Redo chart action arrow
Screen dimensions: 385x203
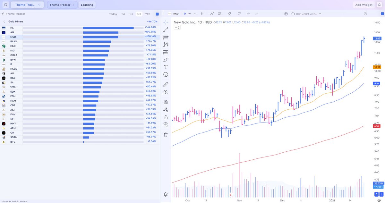coord(257,14)
